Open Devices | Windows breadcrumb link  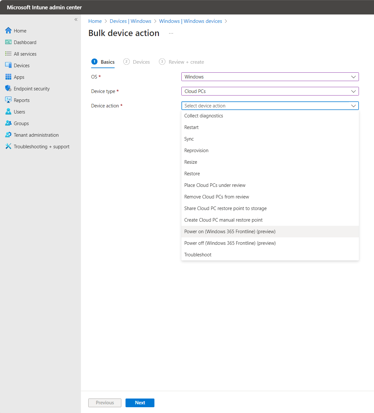tap(130, 21)
